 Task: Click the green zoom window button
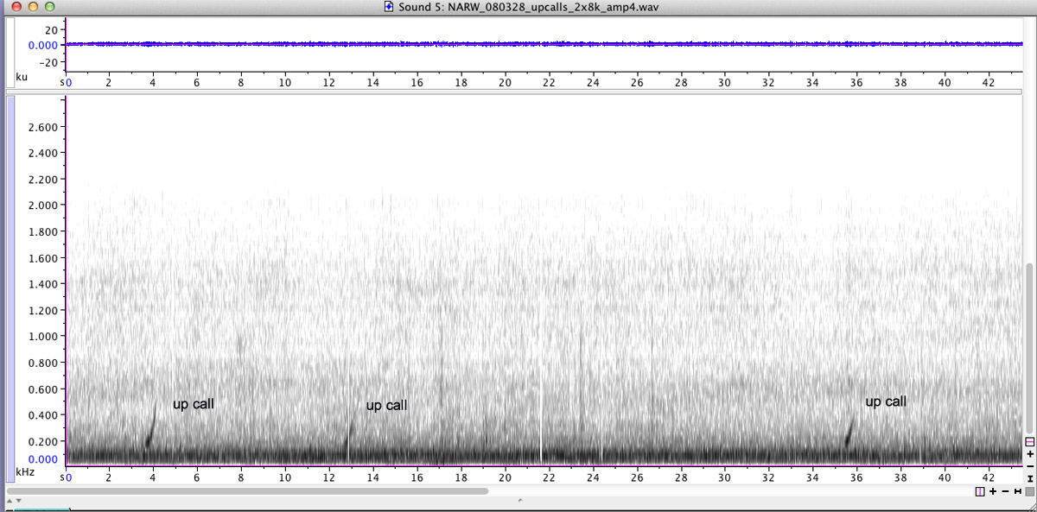(x=50, y=7)
